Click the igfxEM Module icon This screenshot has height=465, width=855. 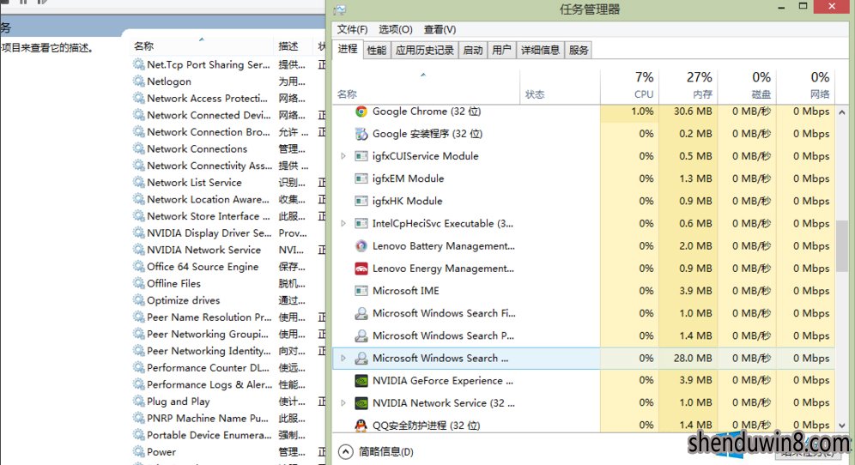(361, 178)
